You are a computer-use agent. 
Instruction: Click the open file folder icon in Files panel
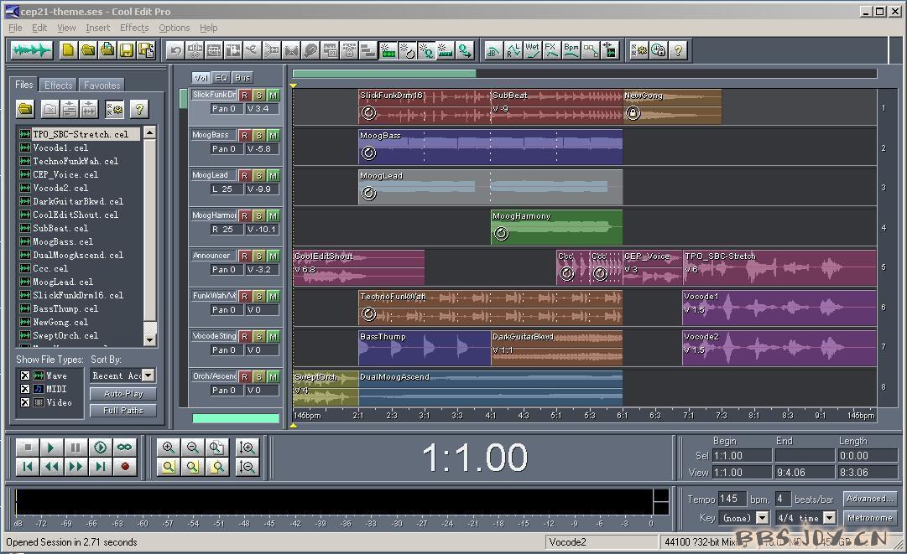[25, 109]
